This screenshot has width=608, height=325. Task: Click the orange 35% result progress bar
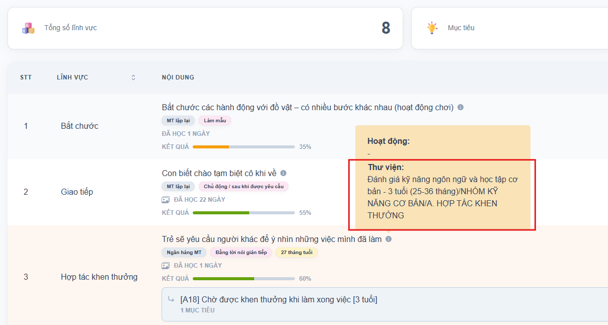(244, 147)
